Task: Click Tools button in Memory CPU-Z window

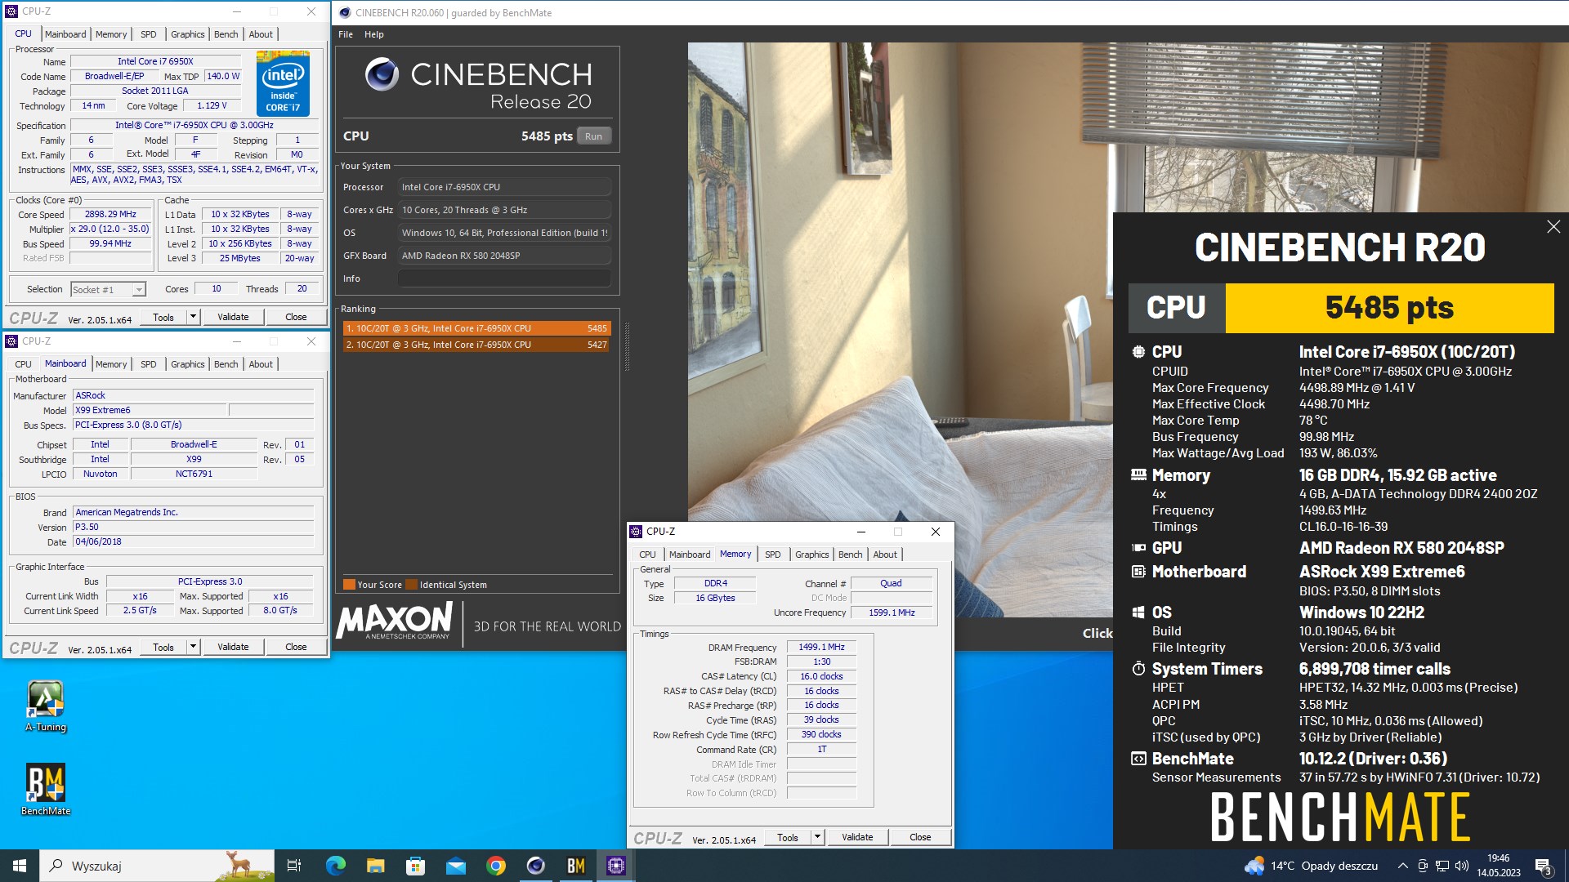Action: click(788, 837)
